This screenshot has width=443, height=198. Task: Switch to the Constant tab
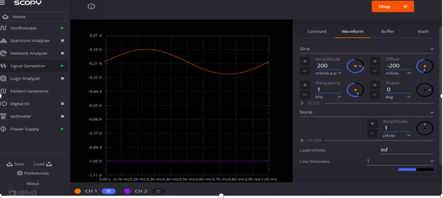[x=317, y=32]
